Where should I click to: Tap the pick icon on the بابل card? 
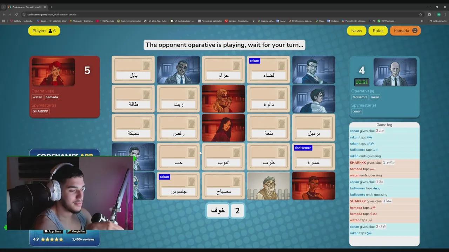pos(146,65)
